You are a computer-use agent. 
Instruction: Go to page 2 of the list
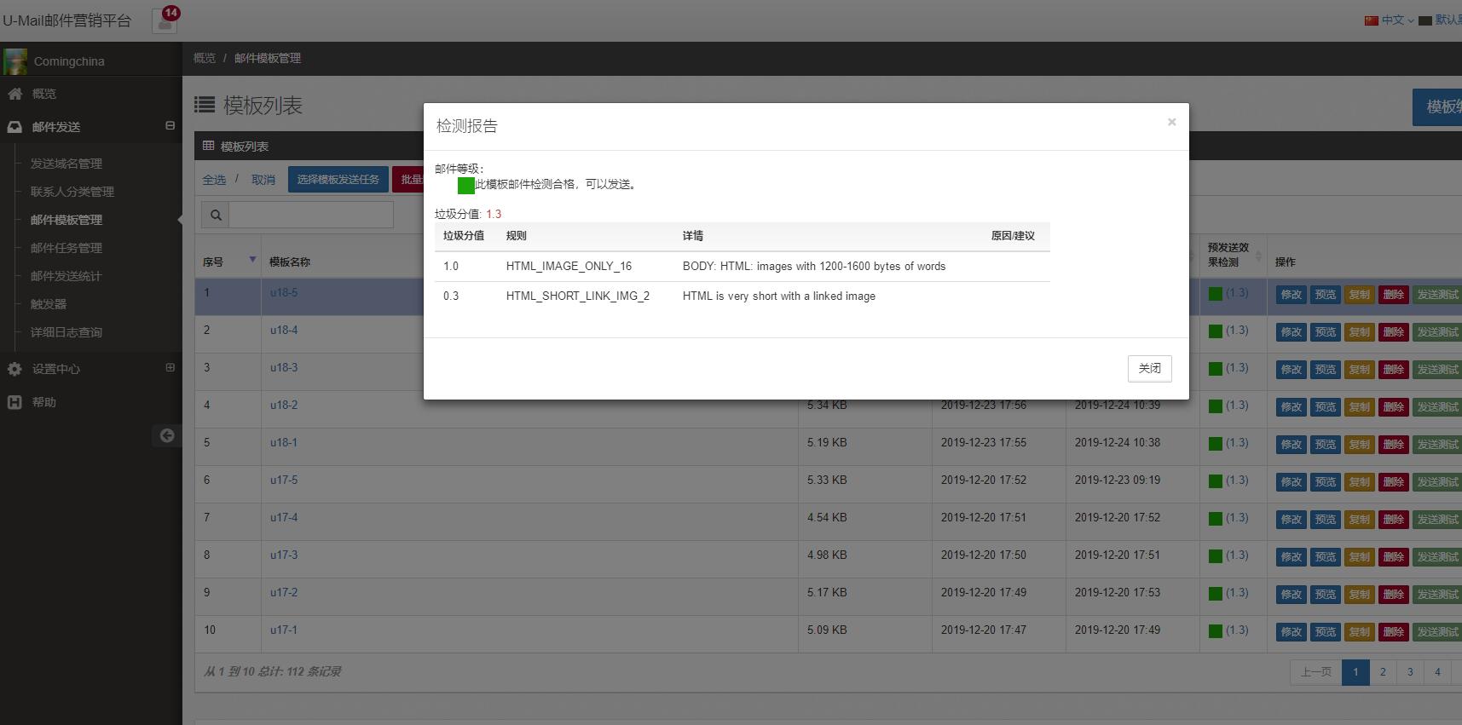tap(1383, 672)
